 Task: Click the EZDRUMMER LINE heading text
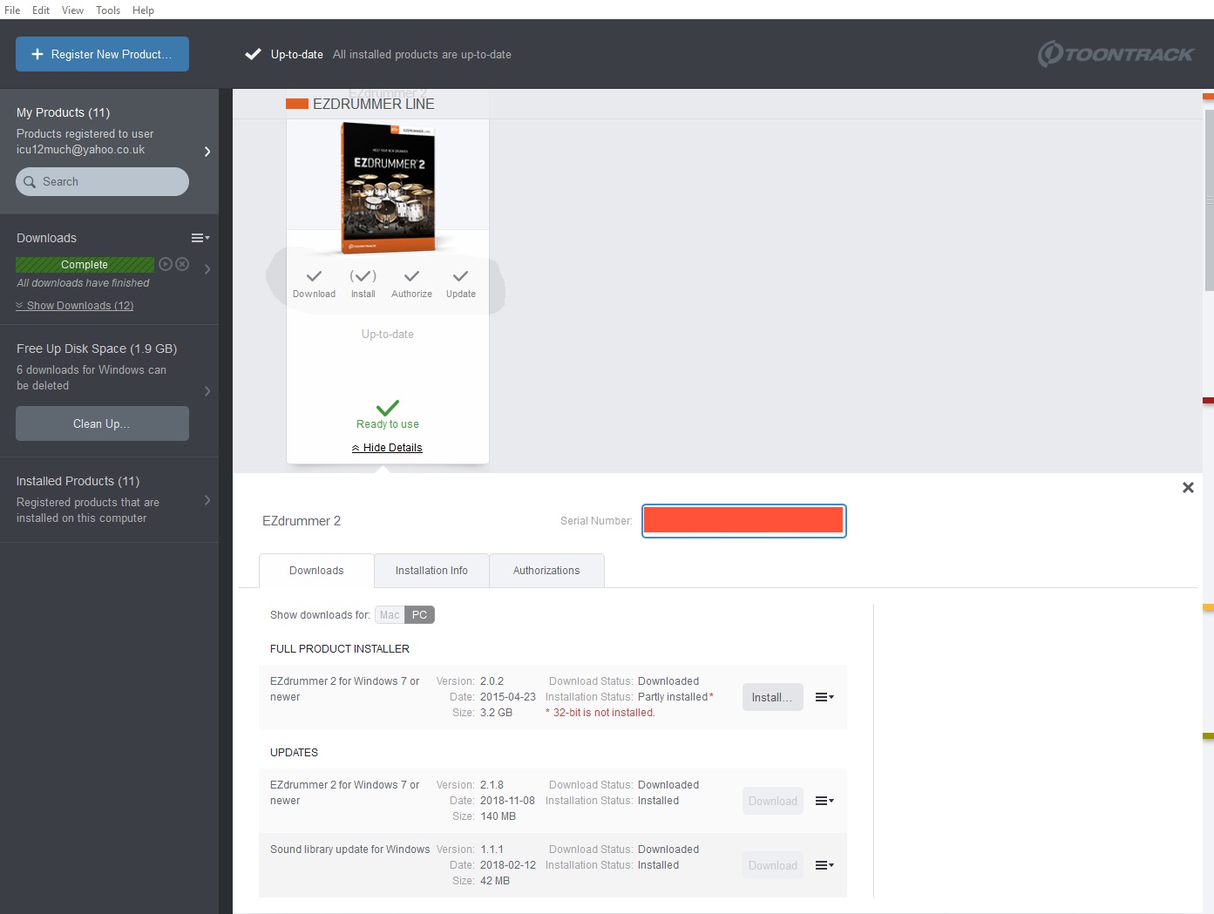coord(373,104)
